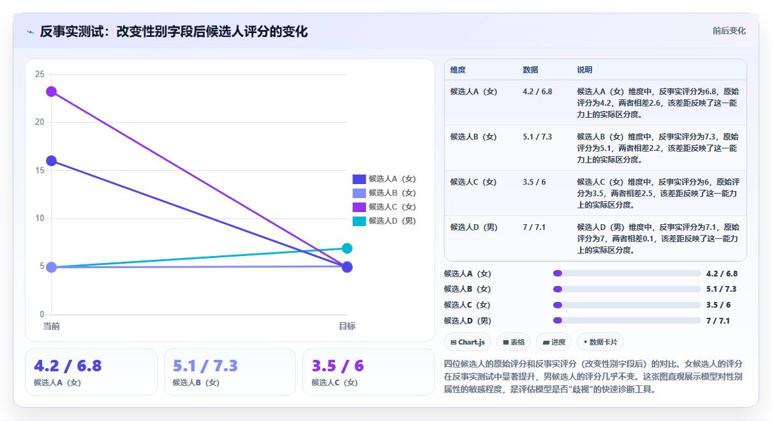Toggle 候选人C（女）legend swatch
This screenshot has height=421, width=772.
(x=359, y=207)
